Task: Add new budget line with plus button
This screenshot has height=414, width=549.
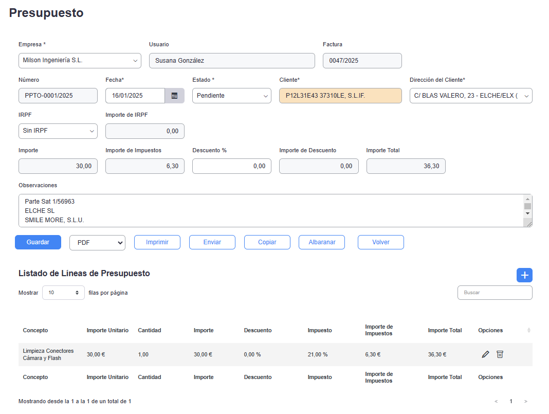Action: click(524, 275)
